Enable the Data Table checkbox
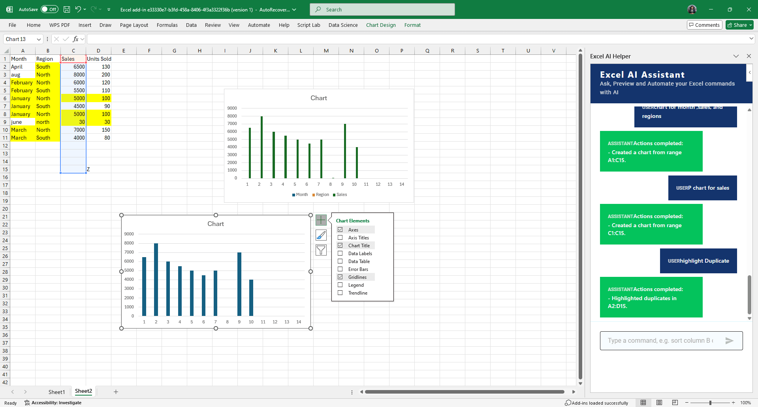758x407 pixels. [x=340, y=261]
